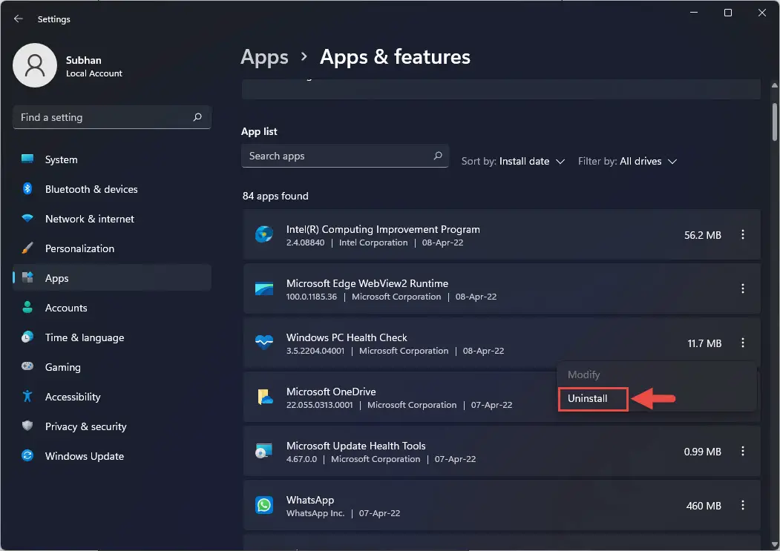This screenshot has width=780, height=551.
Task: Click the Intel(R) Computing Improvement Program name
Action: pos(383,229)
